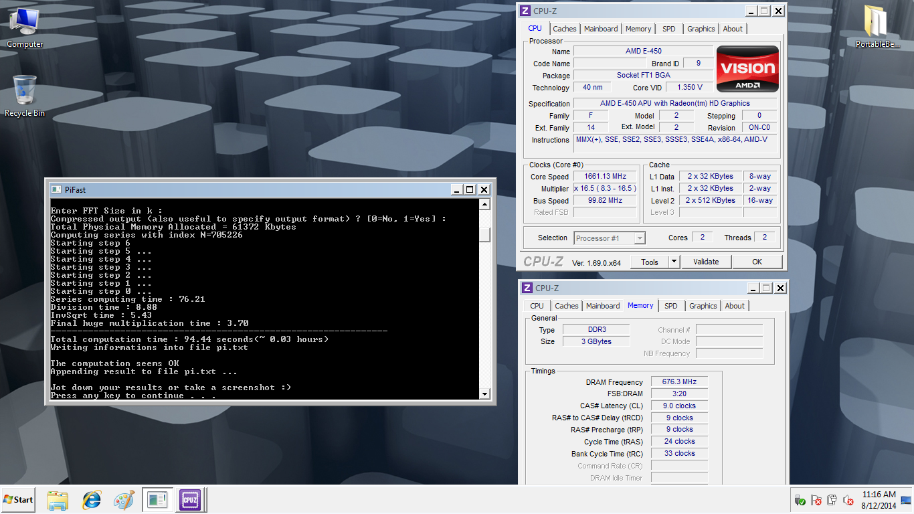914x514 pixels.
Task: Click the PiFast scrollbar up arrow
Action: coord(485,204)
